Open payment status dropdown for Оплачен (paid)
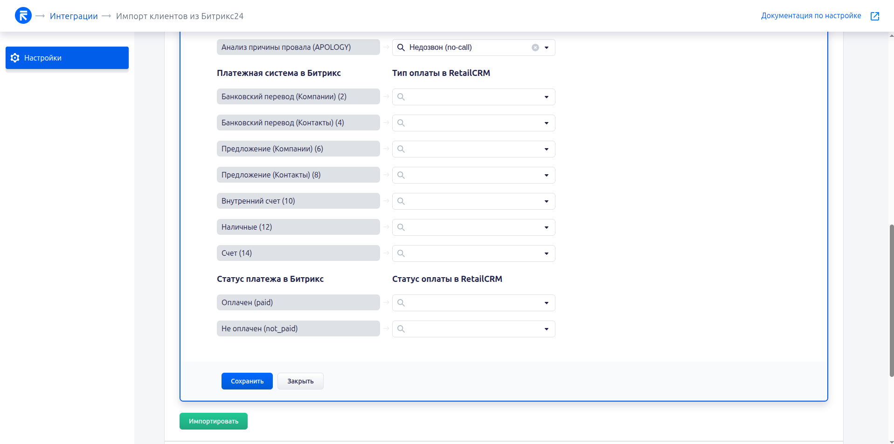 coord(547,303)
